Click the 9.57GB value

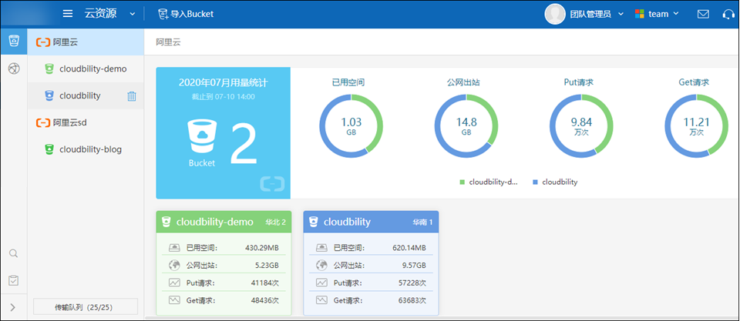(x=414, y=266)
